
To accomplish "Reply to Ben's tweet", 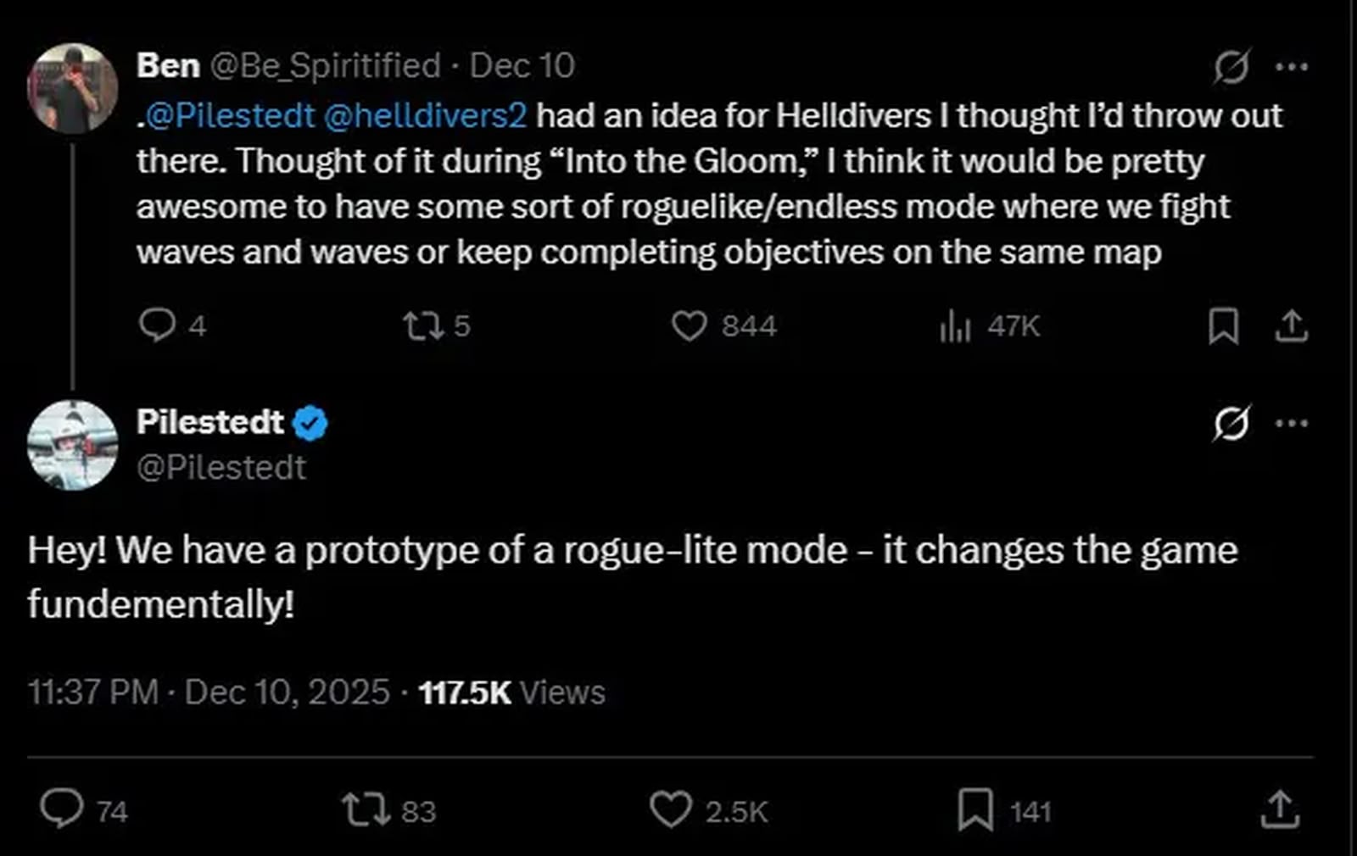I will point(157,325).
